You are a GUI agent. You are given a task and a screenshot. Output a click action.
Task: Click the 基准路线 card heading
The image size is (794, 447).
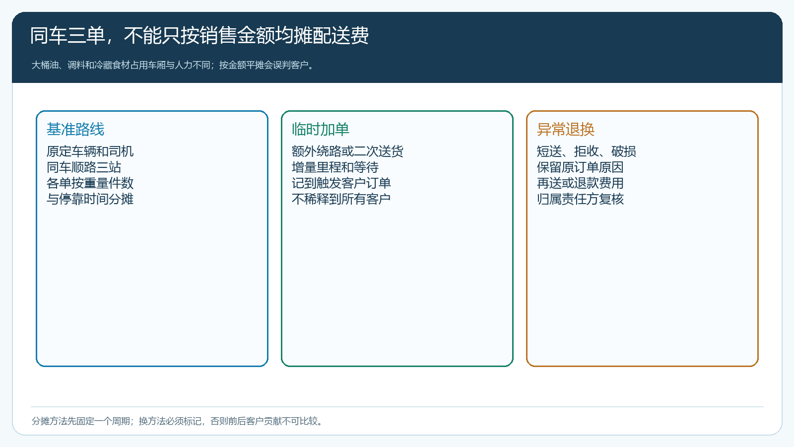(x=75, y=129)
